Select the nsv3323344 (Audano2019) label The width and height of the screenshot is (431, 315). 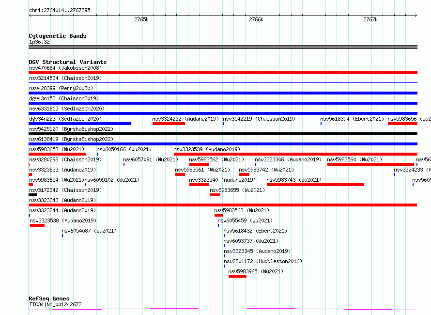coord(62,210)
